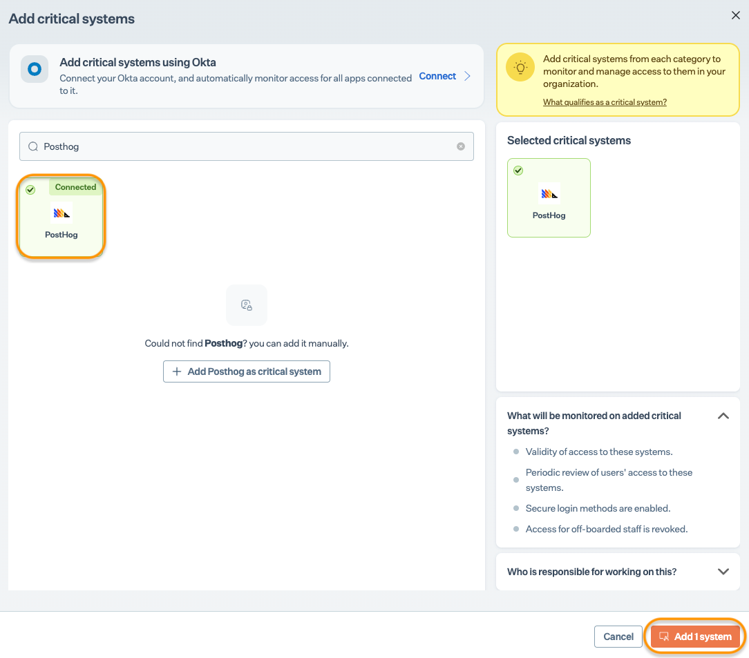Toggle the checkmark on connected PostHog card

click(x=30, y=190)
